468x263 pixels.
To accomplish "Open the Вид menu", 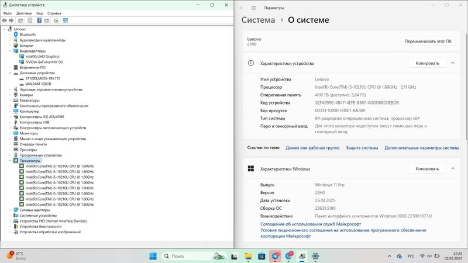I will [x=40, y=13].
